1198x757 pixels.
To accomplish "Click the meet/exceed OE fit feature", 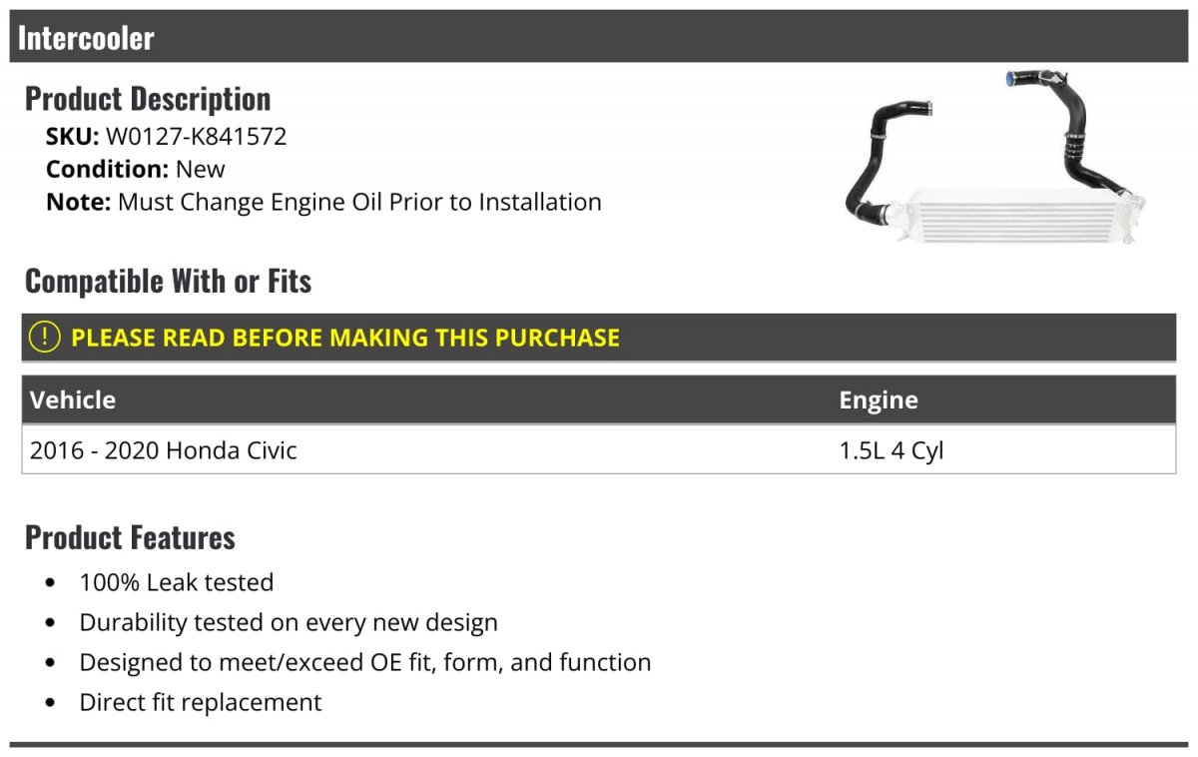I will coord(365,662).
